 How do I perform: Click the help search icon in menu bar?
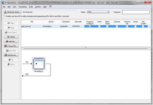[x=50, y=7]
